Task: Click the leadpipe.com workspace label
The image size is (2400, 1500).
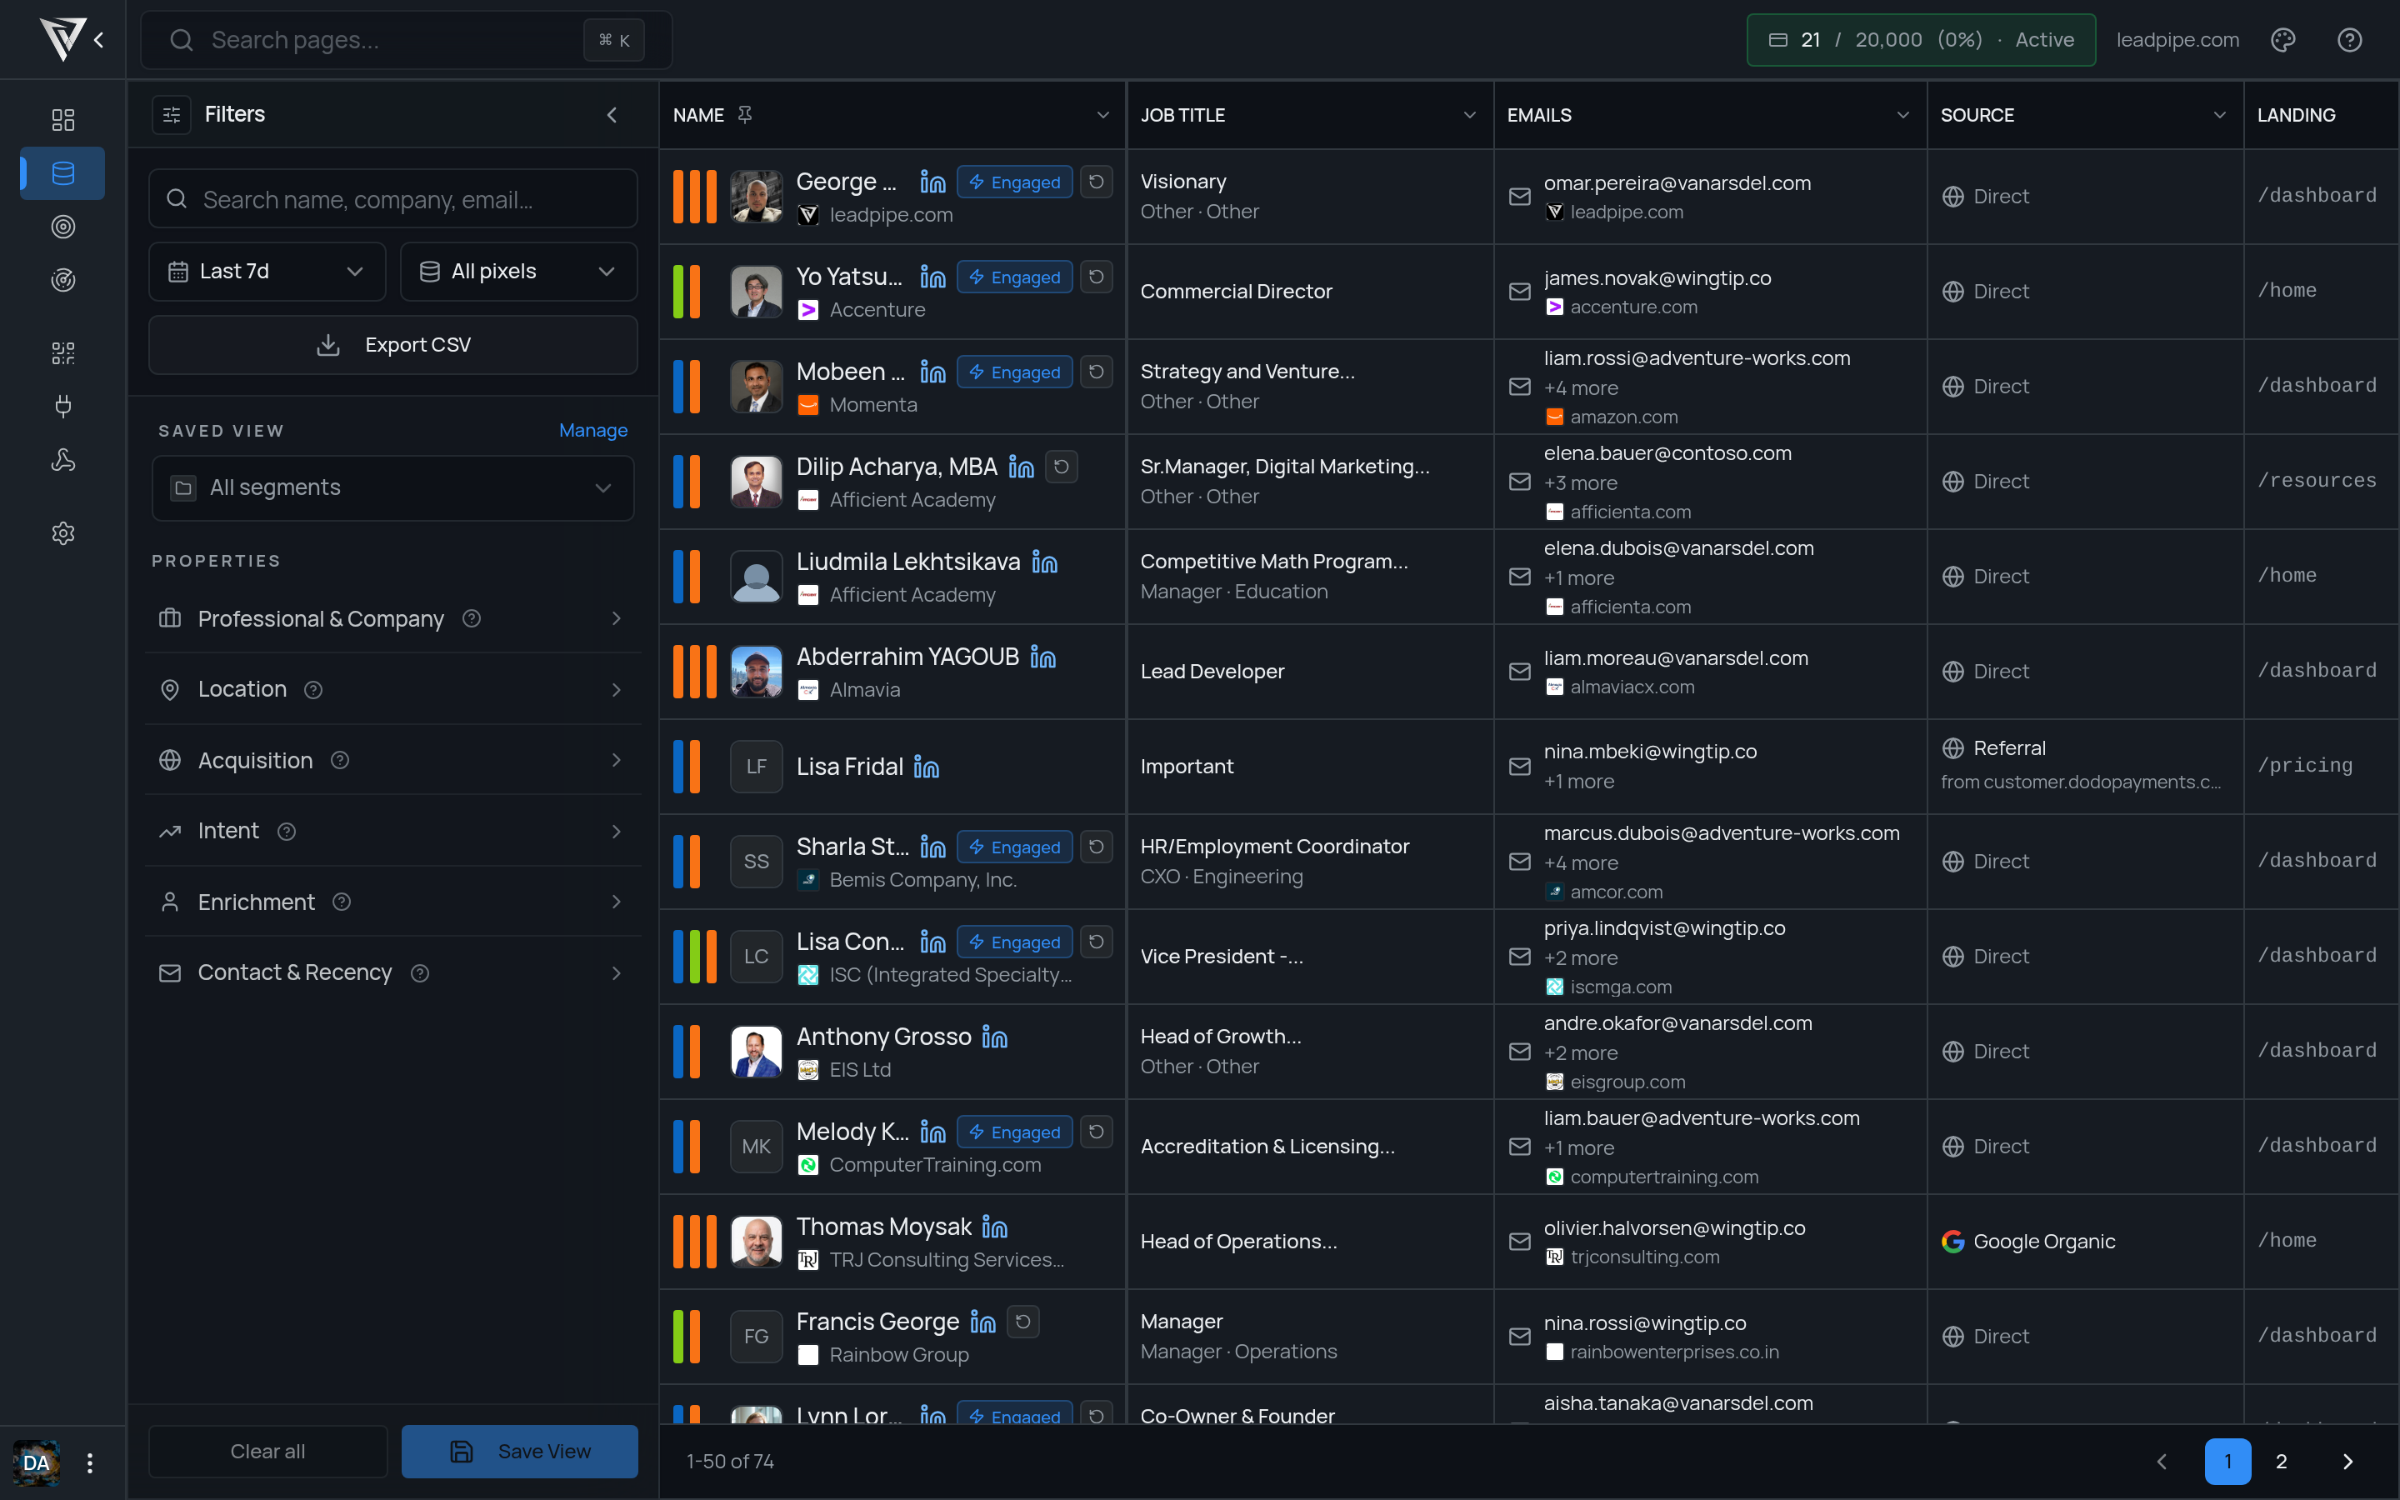Action: [x=2177, y=40]
